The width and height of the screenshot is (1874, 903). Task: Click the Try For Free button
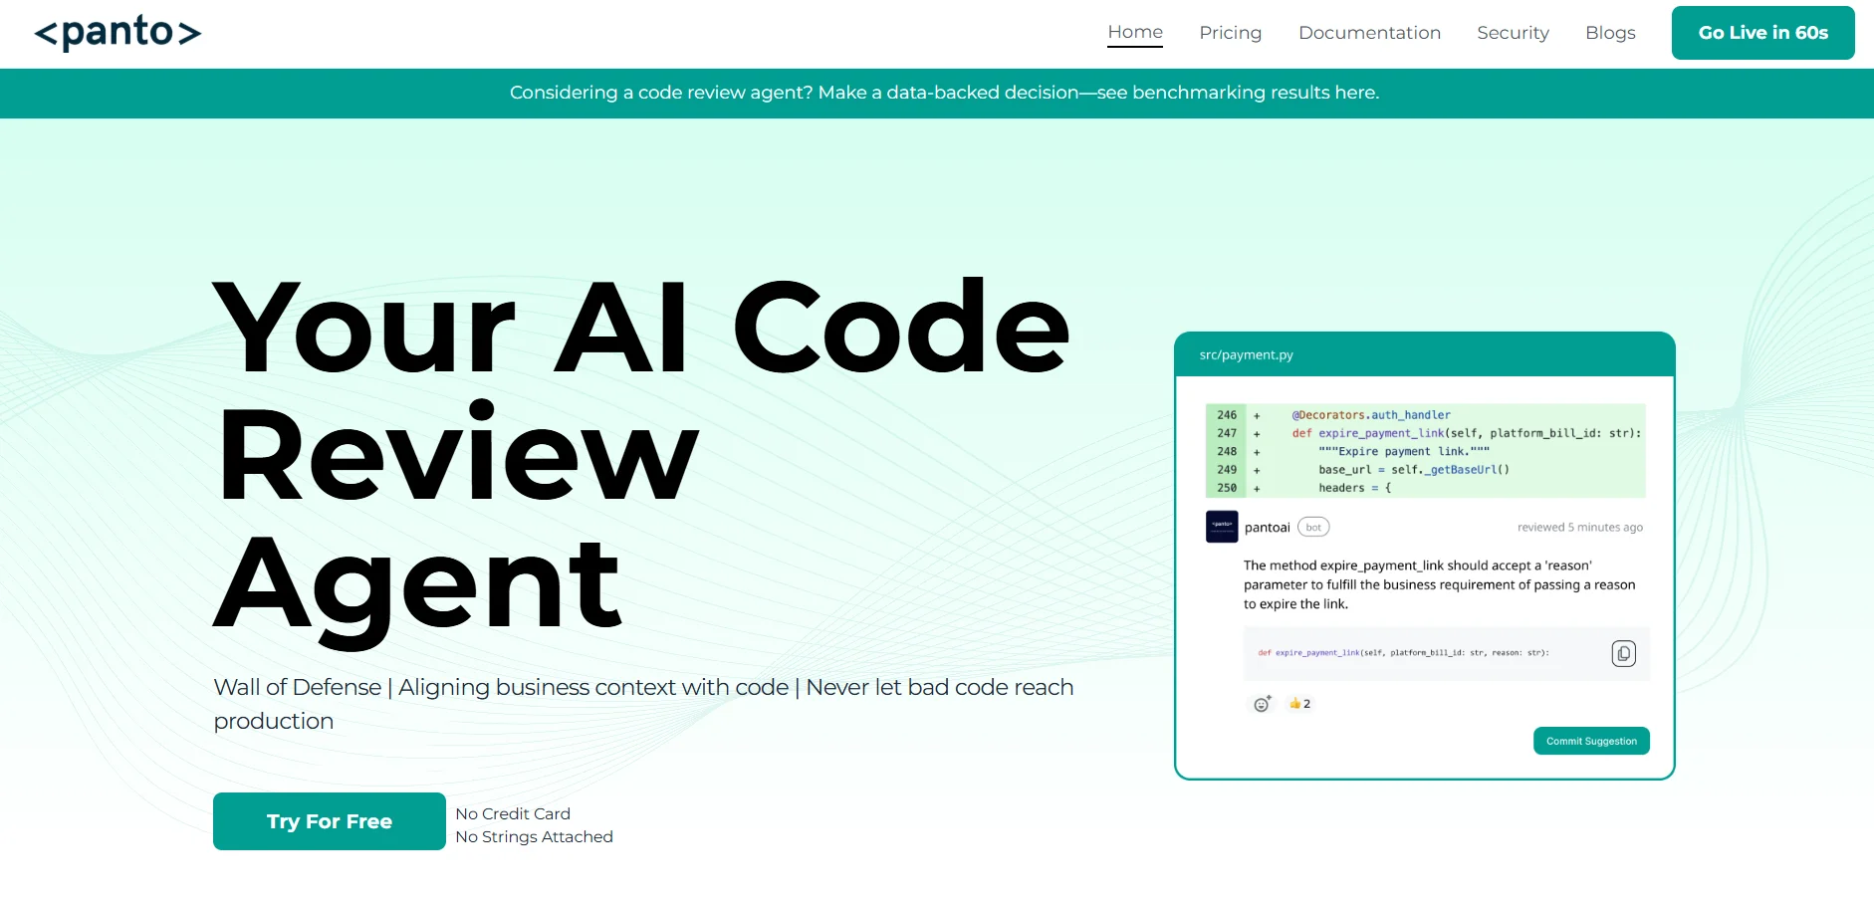tap(329, 821)
